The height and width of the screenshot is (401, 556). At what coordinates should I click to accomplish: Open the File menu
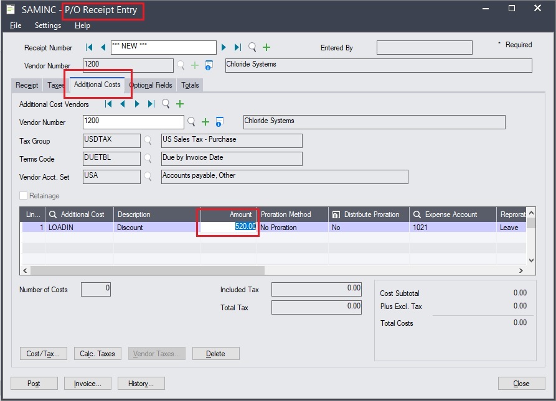(15, 25)
